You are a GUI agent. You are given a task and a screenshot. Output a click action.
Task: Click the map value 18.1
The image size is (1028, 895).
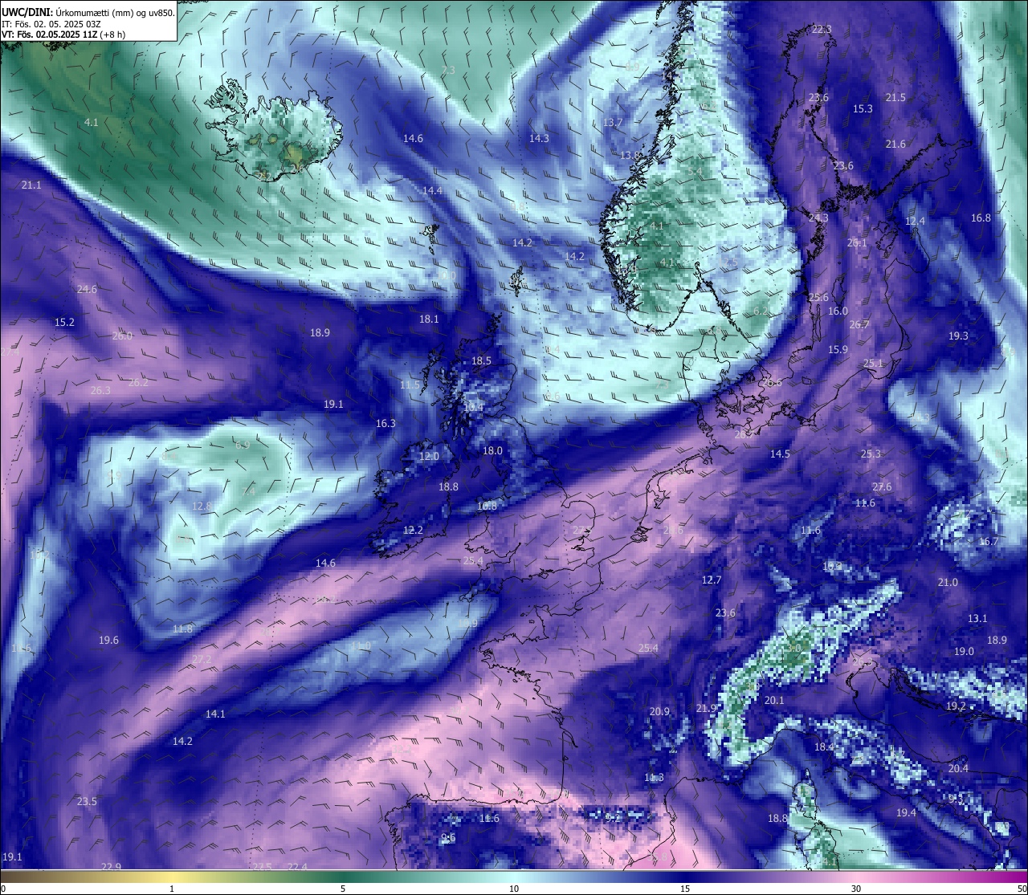coord(429,319)
